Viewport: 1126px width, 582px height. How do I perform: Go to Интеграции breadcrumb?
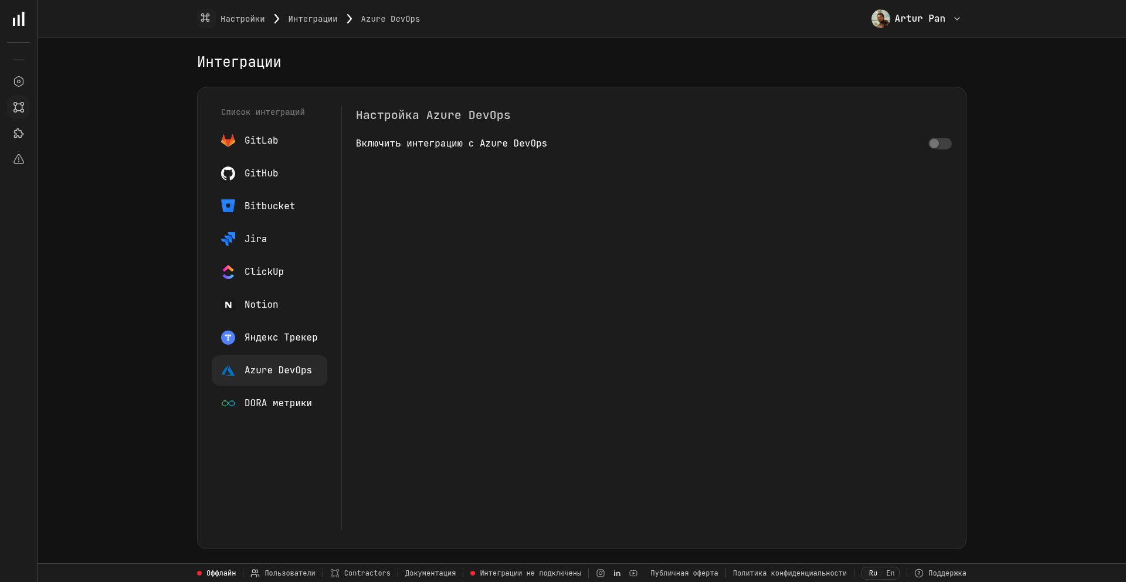(313, 19)
